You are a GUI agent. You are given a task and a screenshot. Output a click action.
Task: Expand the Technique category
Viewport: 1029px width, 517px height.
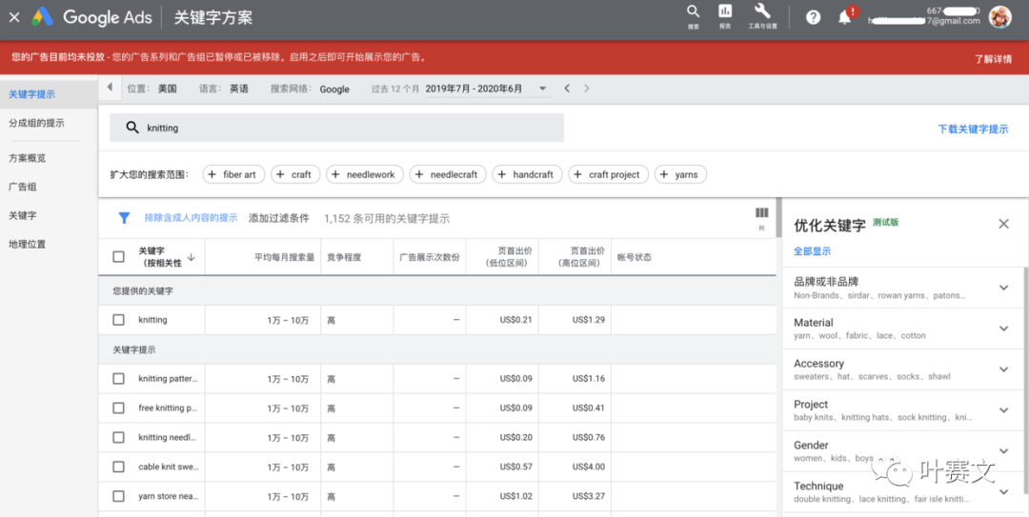pyautogui.click(x=1003, y=491)
